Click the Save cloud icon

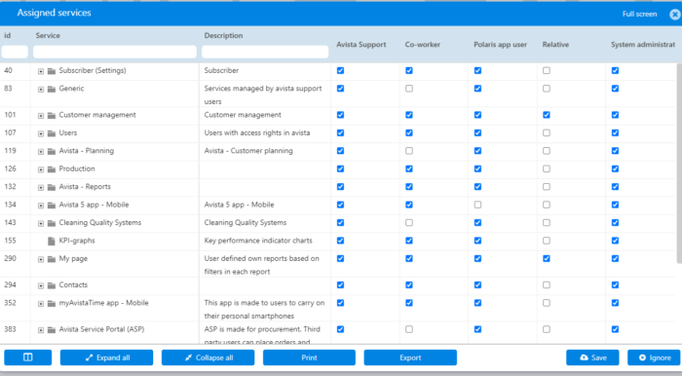pyautogui.click(x=585, y=357)
